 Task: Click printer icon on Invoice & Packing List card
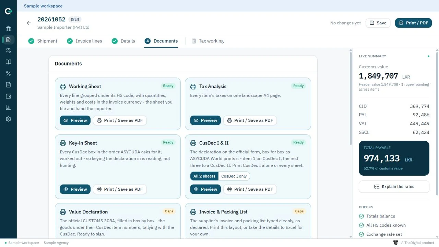[x=193, y=212]
